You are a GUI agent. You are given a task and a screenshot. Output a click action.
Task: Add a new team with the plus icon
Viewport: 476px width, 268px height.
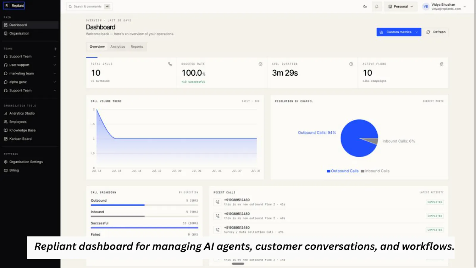click(x=55, y=49)
